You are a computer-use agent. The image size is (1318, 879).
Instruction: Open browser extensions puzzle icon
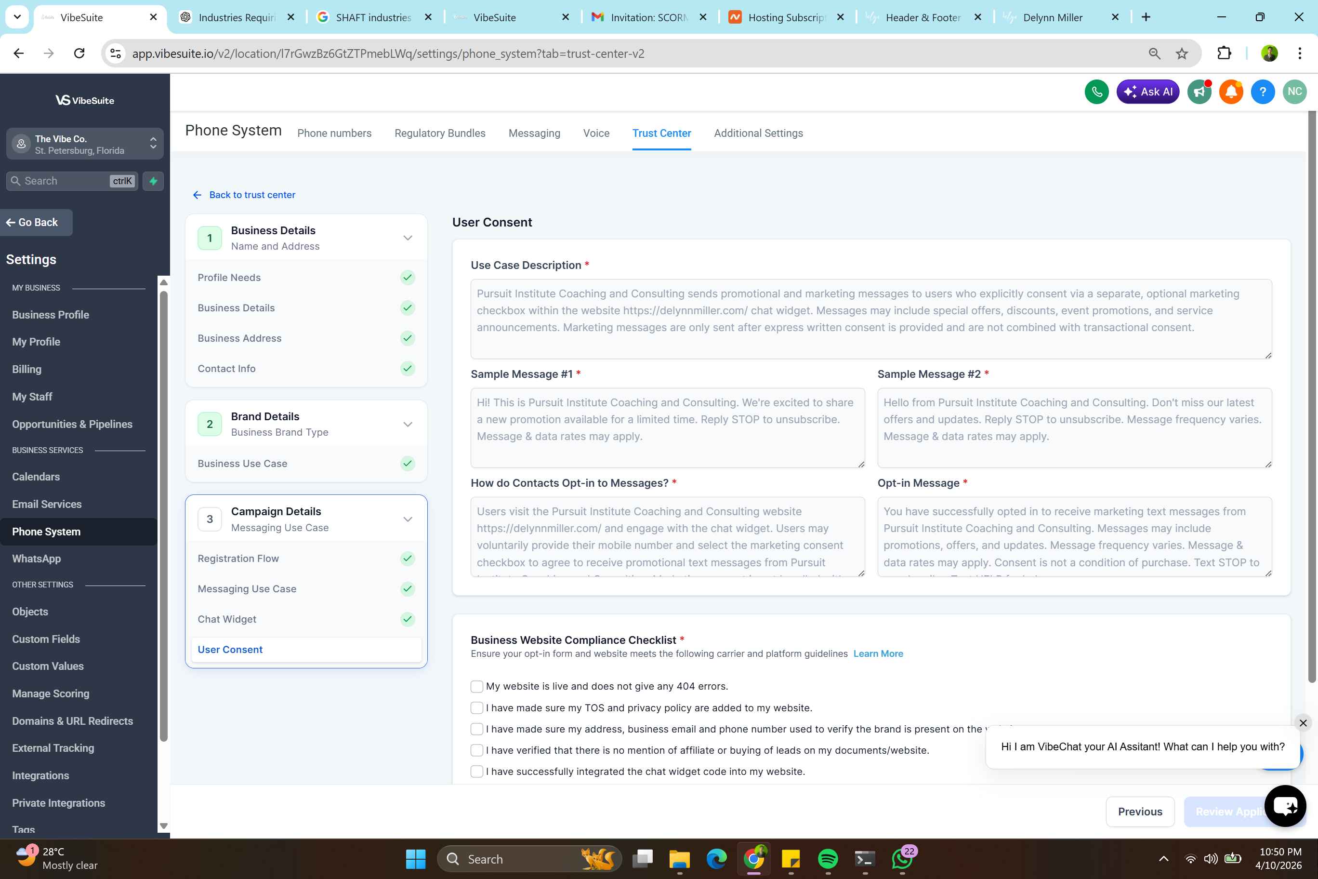click(x=1224, y=53)
